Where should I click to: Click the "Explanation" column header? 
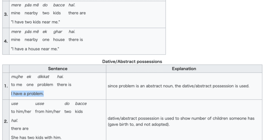[x=184, y=68]
